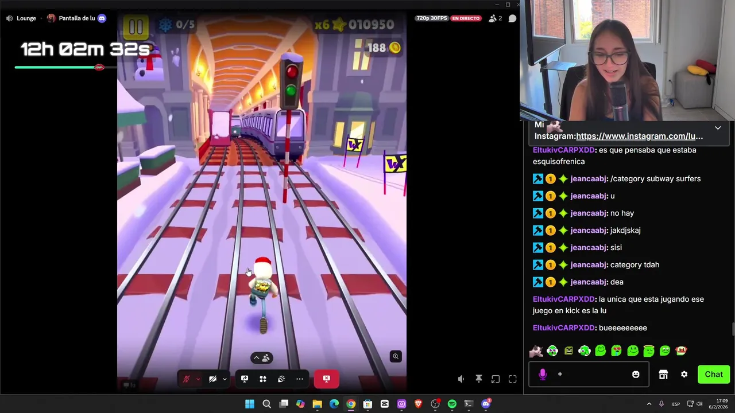
Task: Enter fullscreen on the stream
Action: click(x=513, y=379)
